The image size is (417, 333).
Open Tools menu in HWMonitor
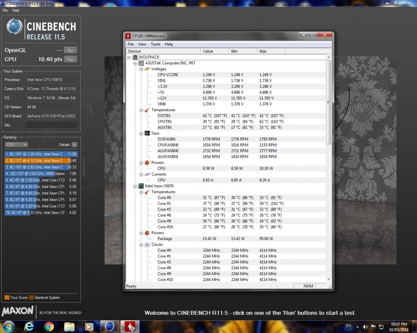(x=155, y=44)
